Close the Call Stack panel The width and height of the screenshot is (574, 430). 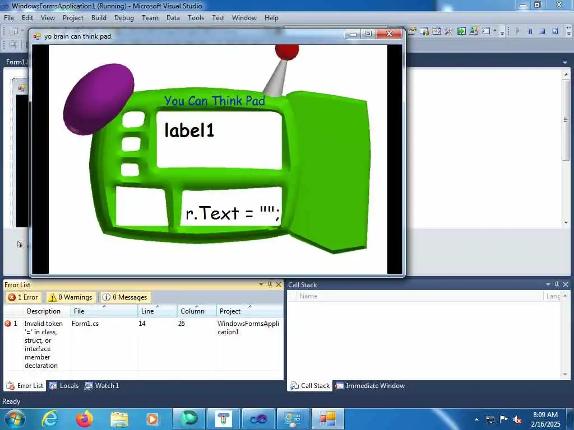click(566, 284)
